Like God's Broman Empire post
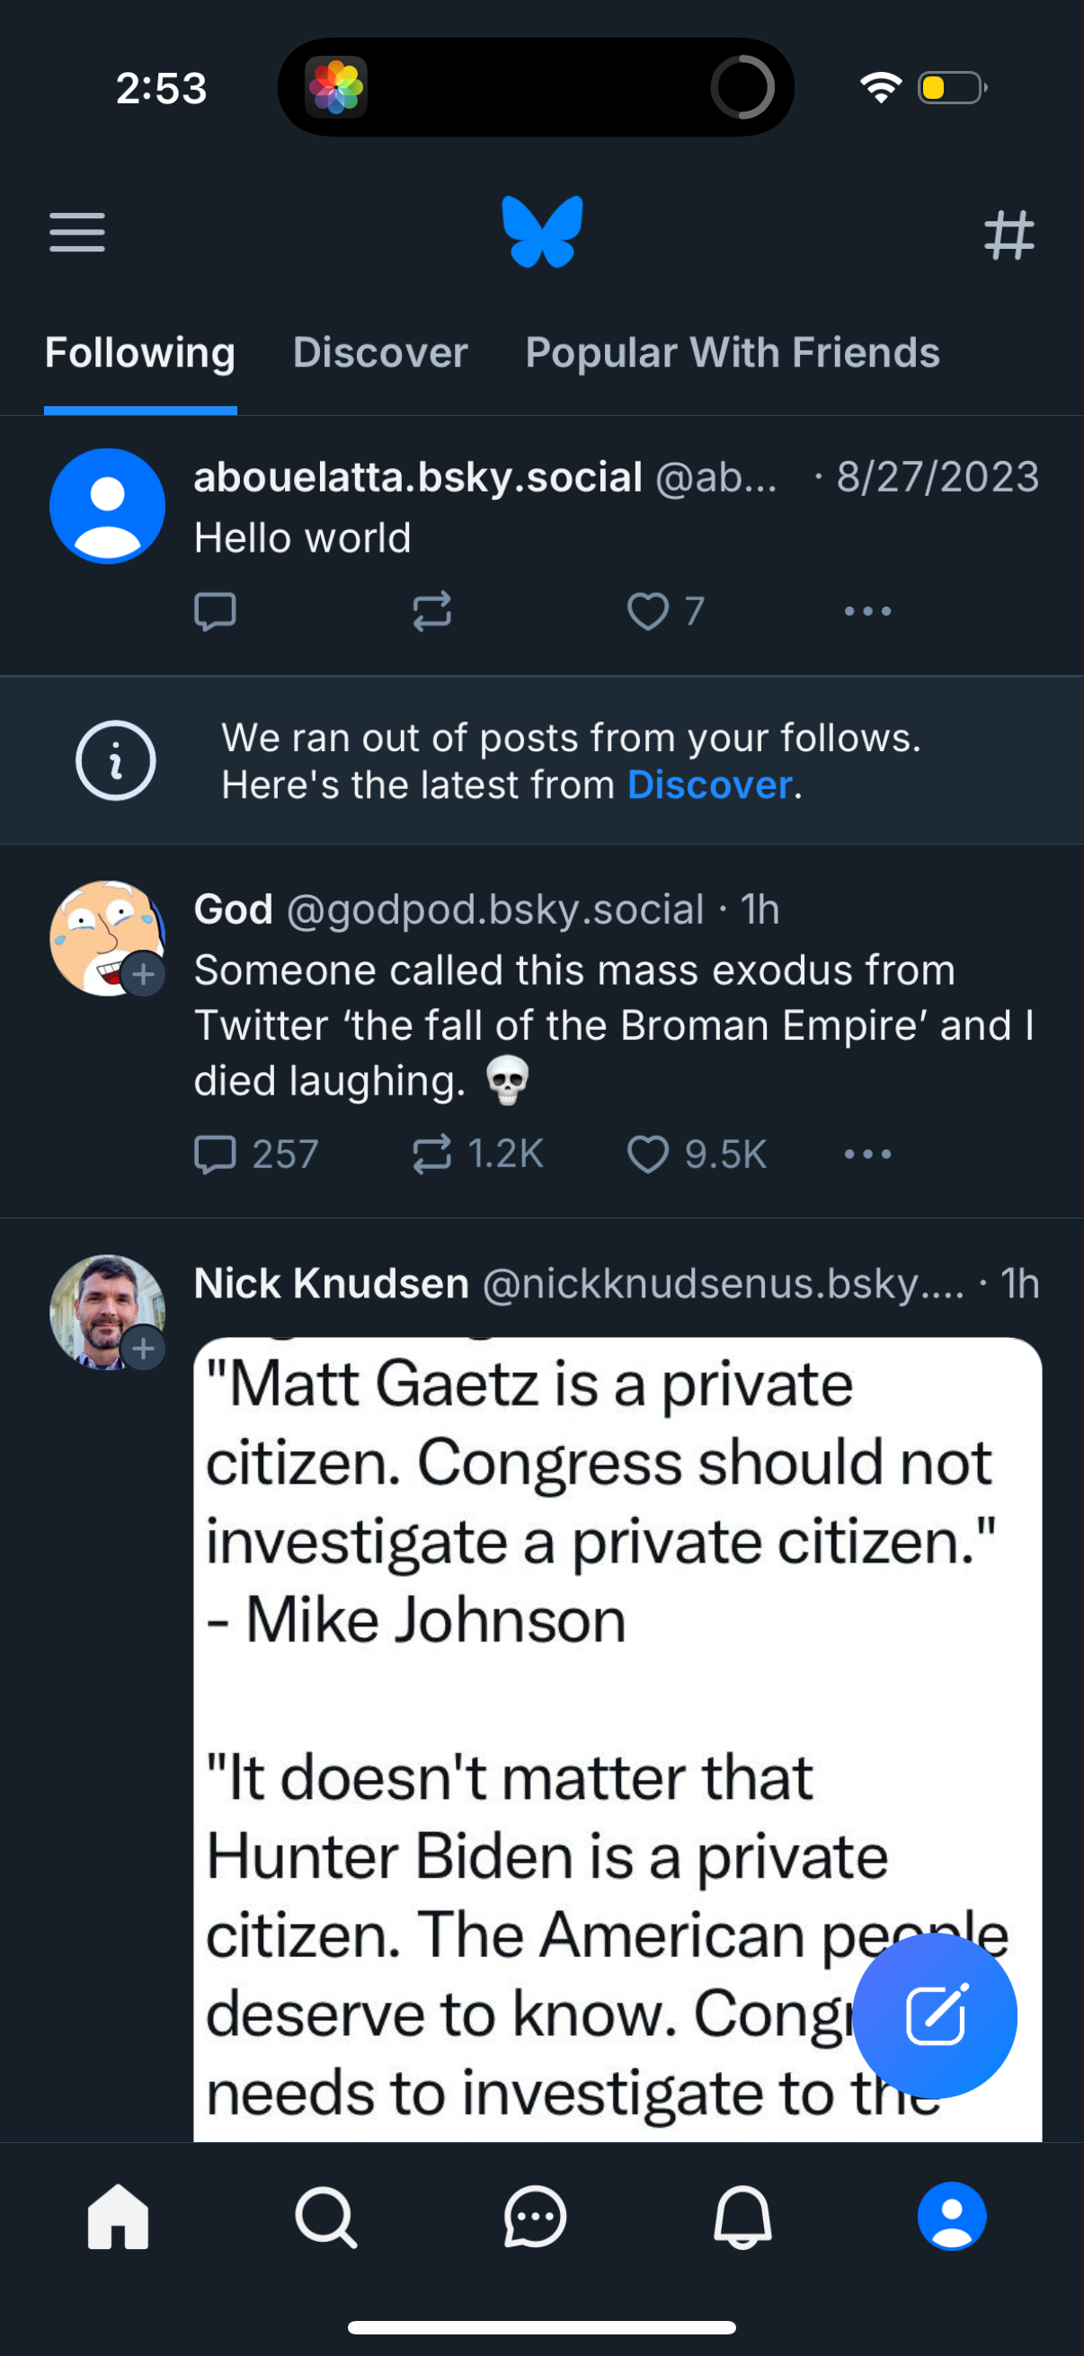Viewport: 1084px width, 2356px height. [x=648, y=1155]
